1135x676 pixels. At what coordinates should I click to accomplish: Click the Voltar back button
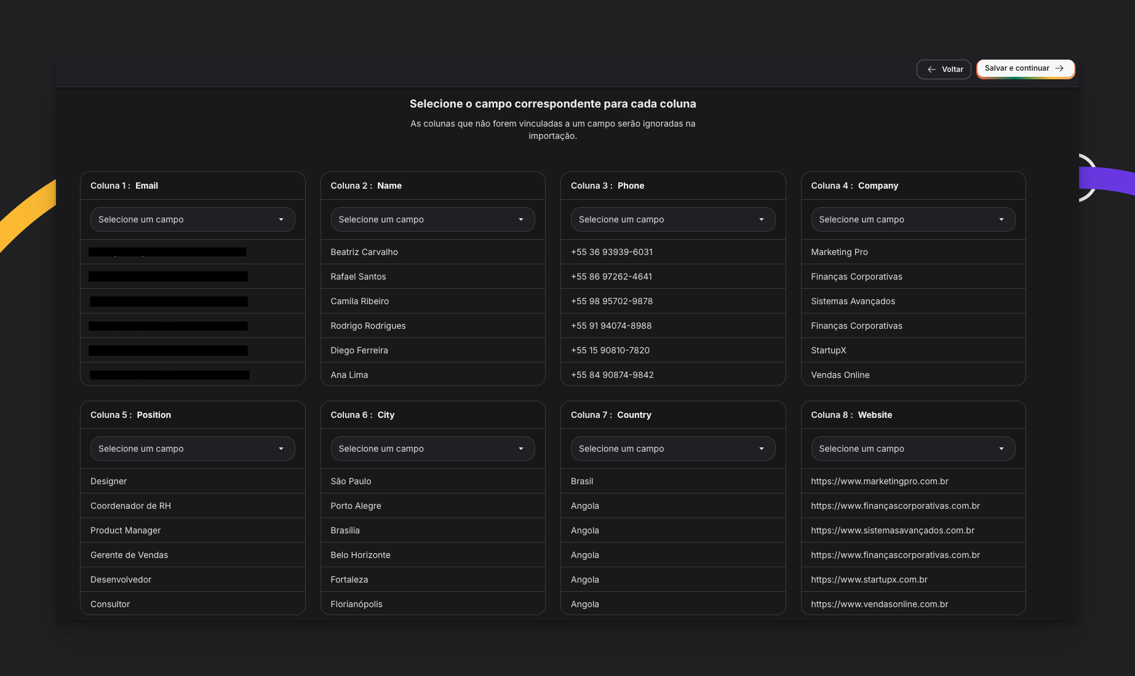[x=944, y=69]
